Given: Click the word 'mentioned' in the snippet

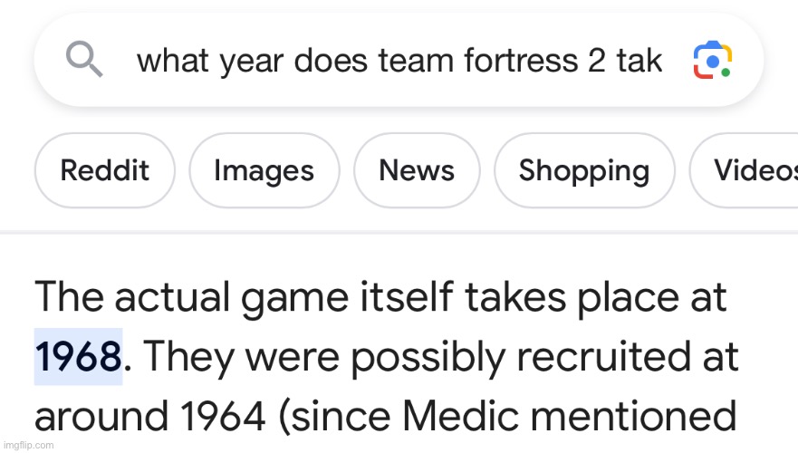Looking at the screenshot, I should click(634, 417).
